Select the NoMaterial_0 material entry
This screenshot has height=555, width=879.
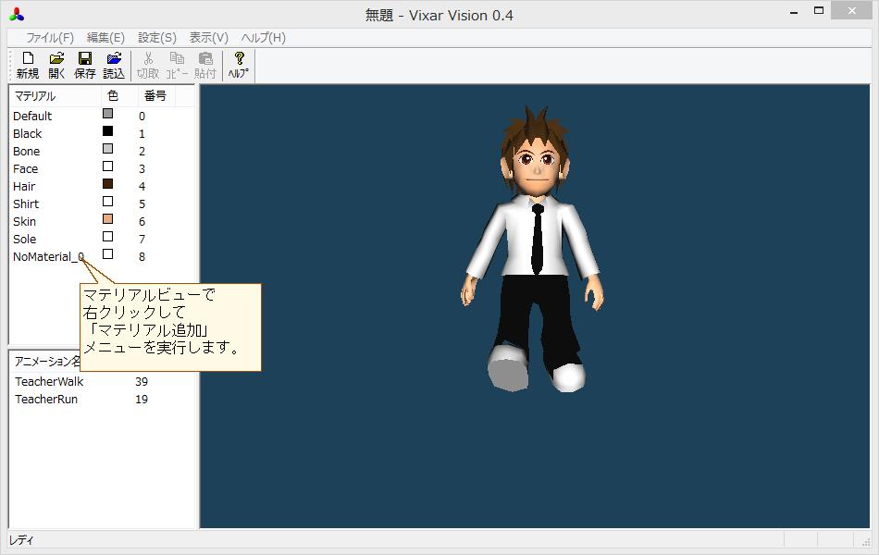pos(47,256)
